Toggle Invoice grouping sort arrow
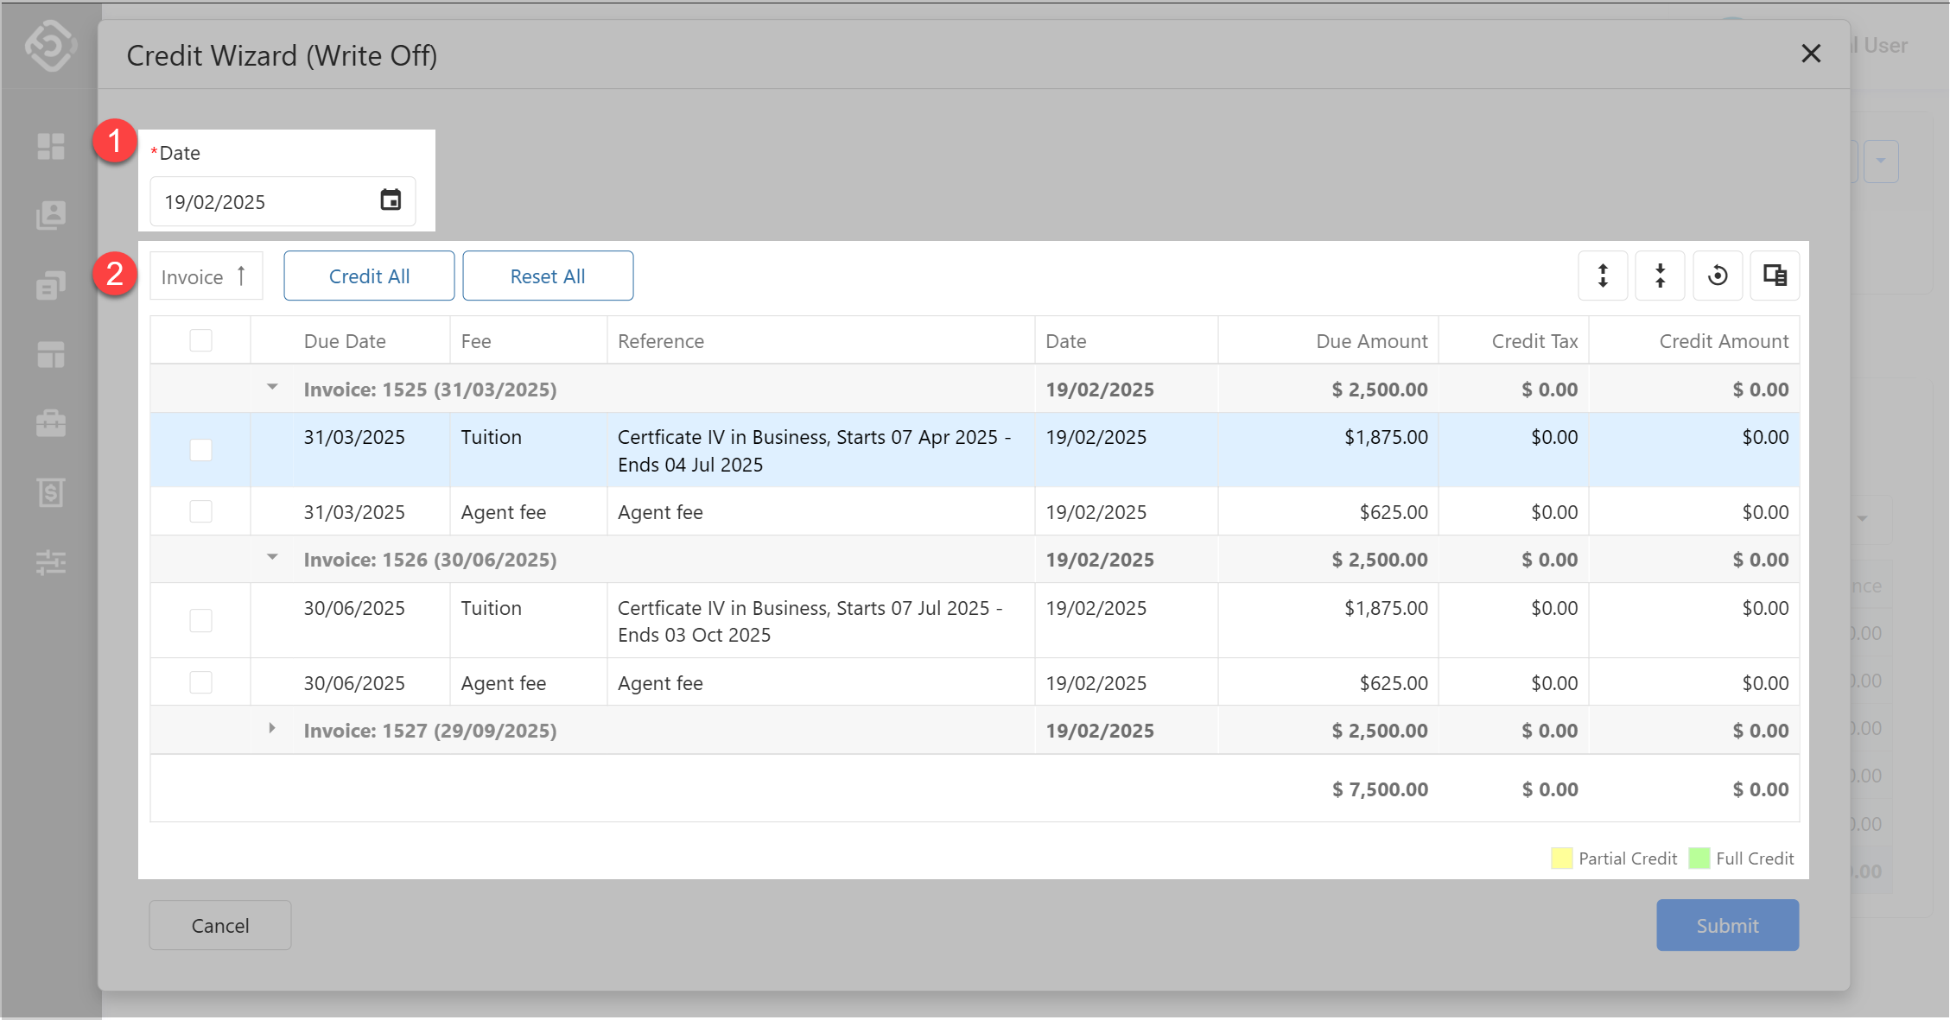Image resolution: width=1950 pixels, height=1020 pixels. click(241, 276)
